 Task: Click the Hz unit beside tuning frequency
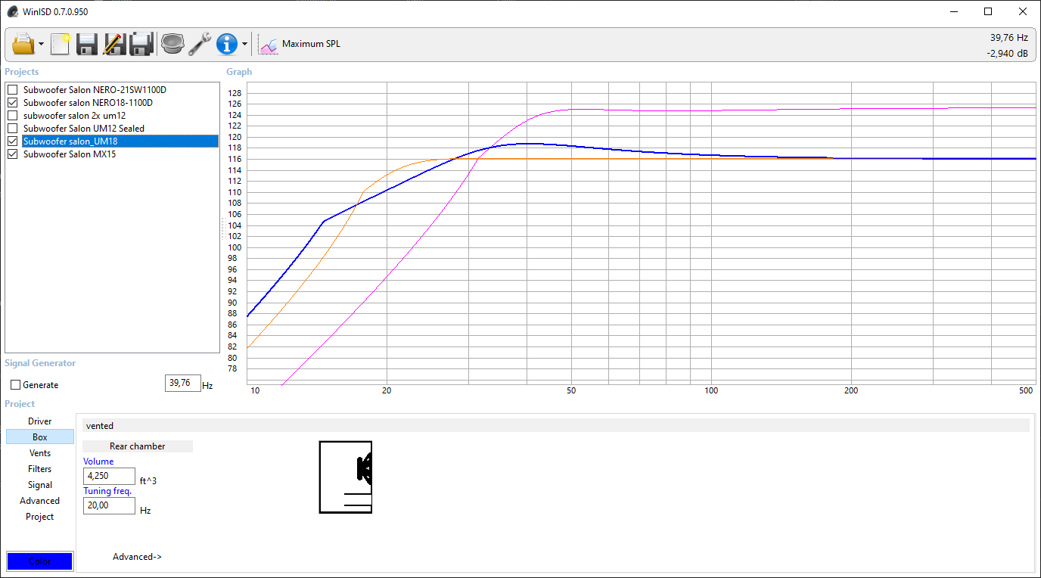pos(145,511)
